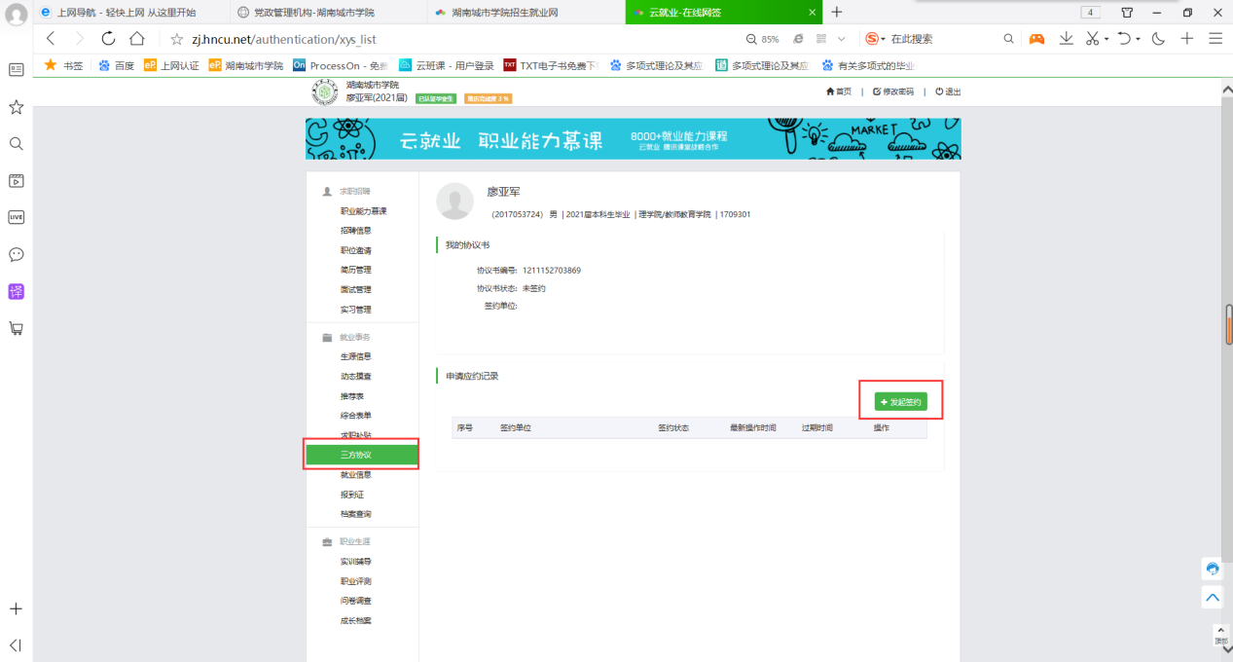The height and width of the screenshot is (662, 1233).
Task: Click the customer service headset icon
Action: 1213,569
